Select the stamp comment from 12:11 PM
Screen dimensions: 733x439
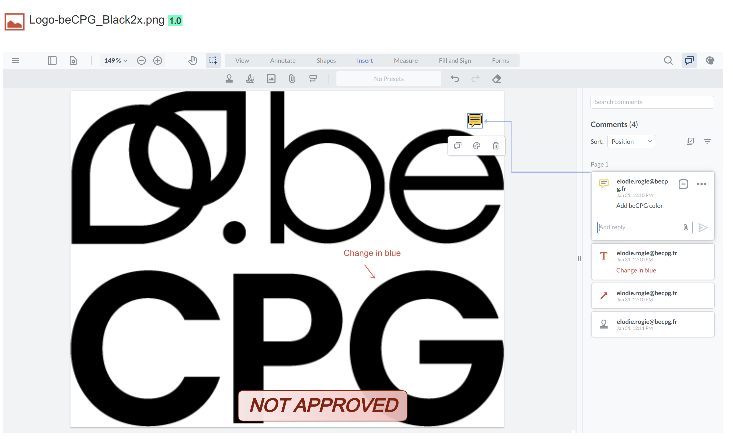(652, 324)
